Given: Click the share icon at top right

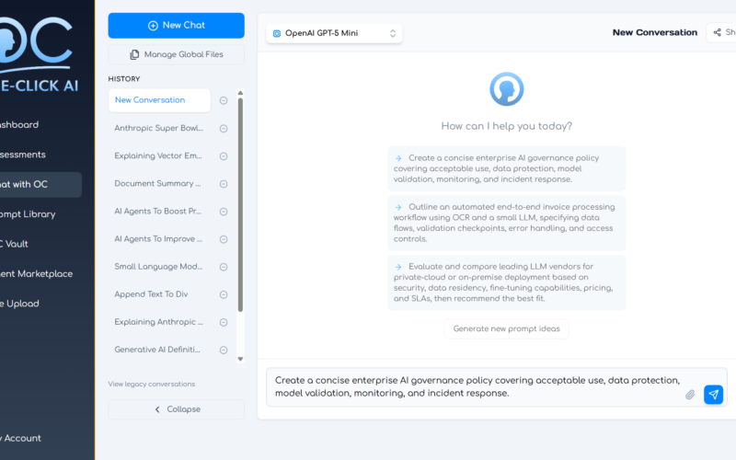Looking at the screenshot, I should click(718, 32).
